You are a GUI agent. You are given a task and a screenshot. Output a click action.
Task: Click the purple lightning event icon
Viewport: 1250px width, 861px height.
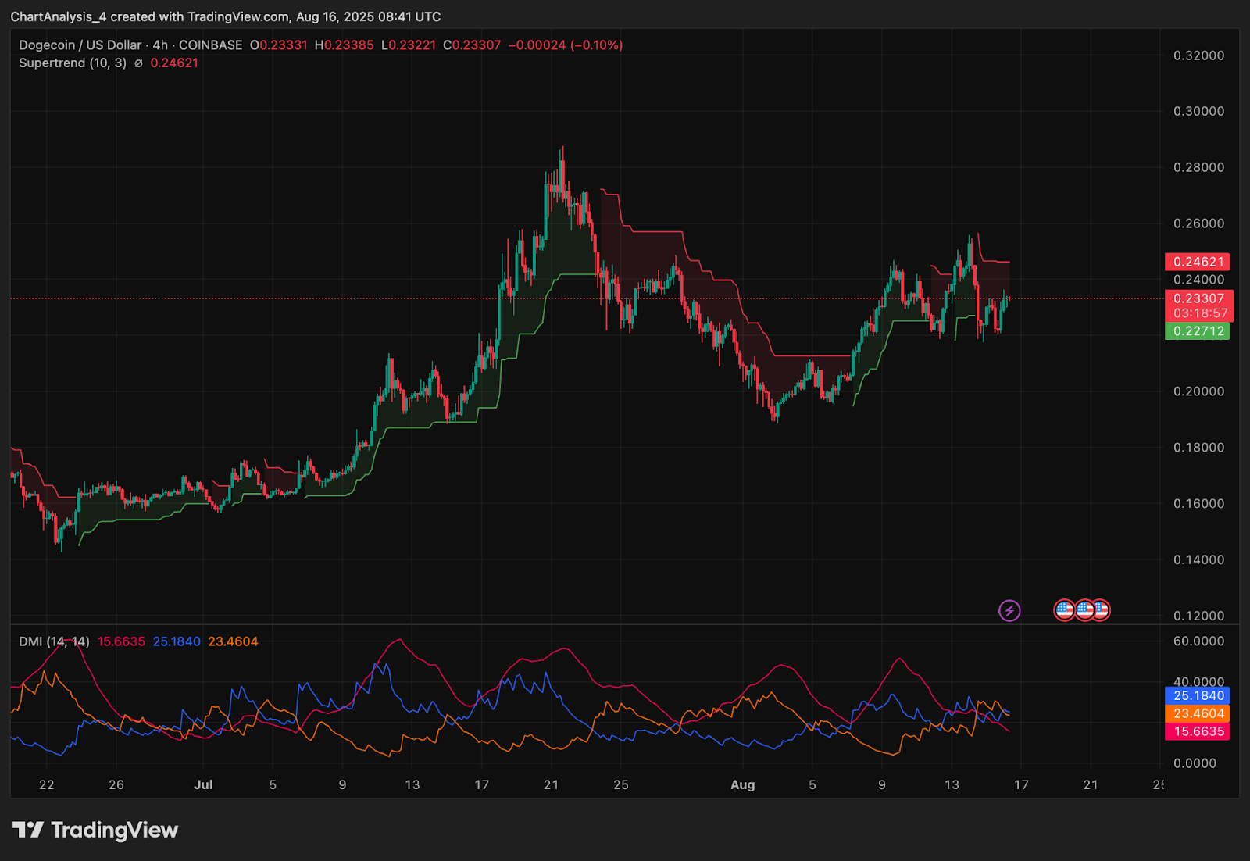pos(1009,609)
